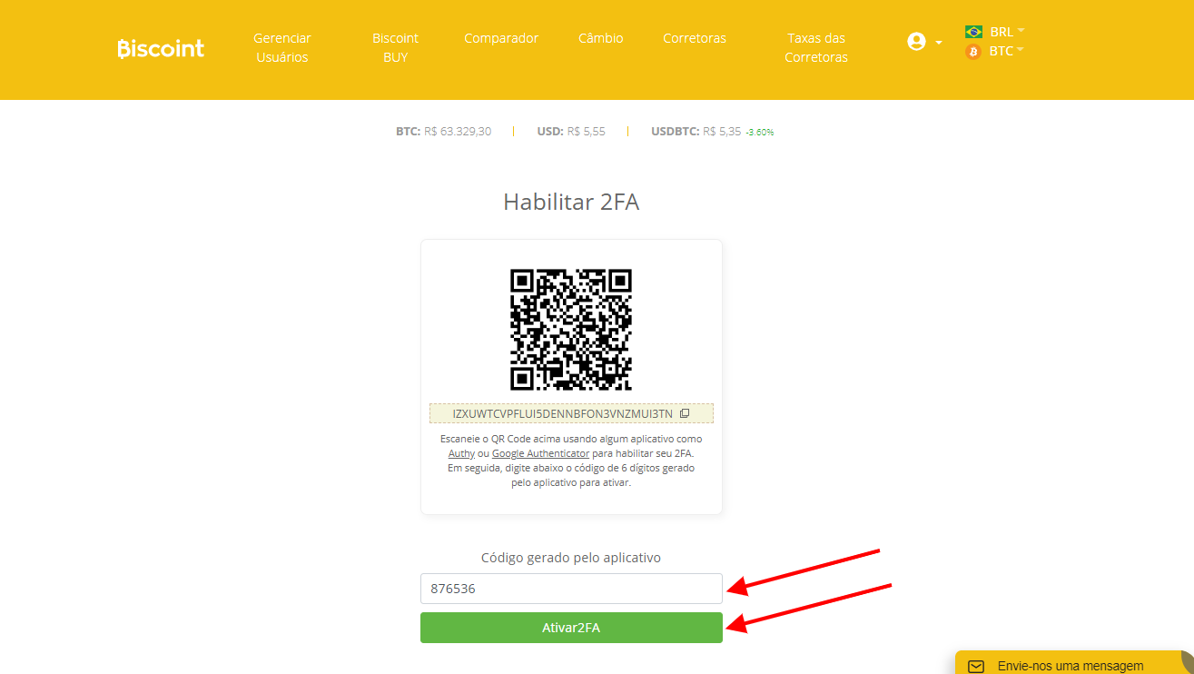Open the user account avatar menu
This screenshot has height=674, width=1194.
[916, 42]
